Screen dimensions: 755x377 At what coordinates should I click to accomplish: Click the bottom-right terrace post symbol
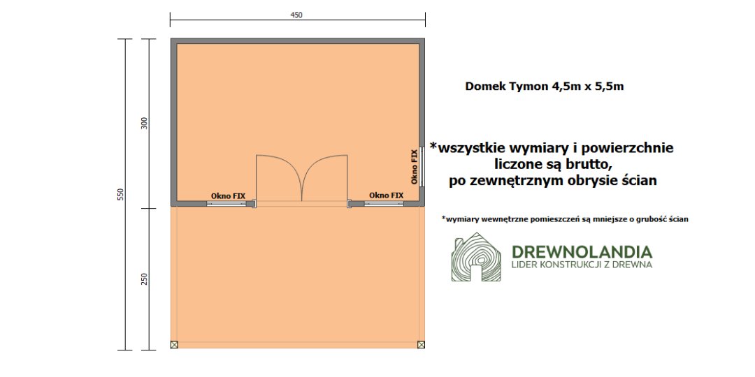tap(421, 344)
